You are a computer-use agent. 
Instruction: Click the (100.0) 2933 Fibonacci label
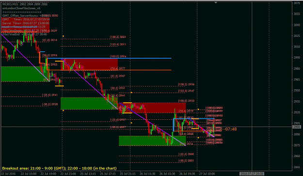coord(186,101)
